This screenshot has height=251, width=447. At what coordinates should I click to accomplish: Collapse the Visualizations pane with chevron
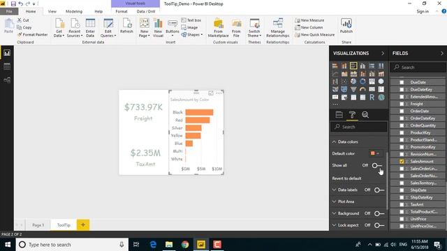click(x=383, y=53)
